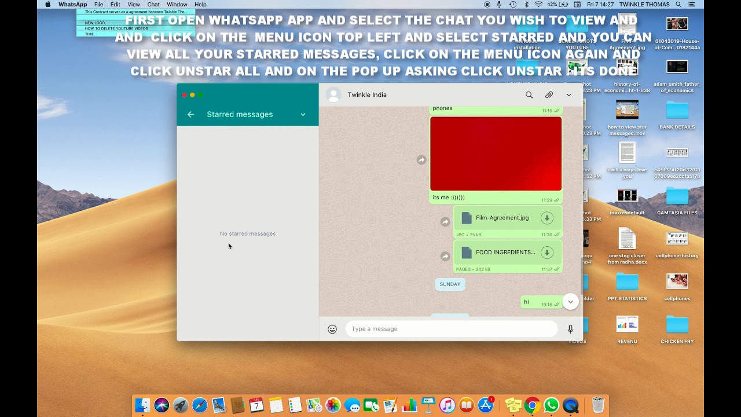This screenshot has width=741, height=417.
Task: Jump to latest messages with down arrow
Action: (570, 302)
